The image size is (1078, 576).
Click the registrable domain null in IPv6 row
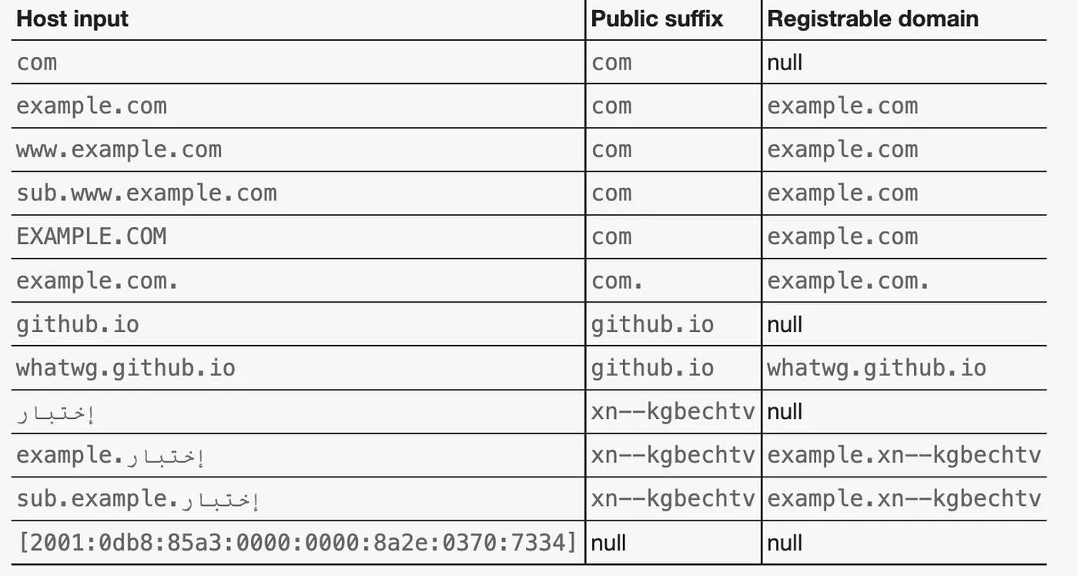pos(785,543)
